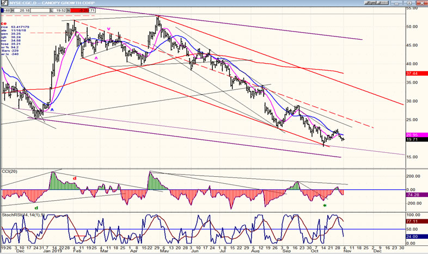Click the 94.2 percent value in data box
The image size is (428, 254).
click(15, 47)
